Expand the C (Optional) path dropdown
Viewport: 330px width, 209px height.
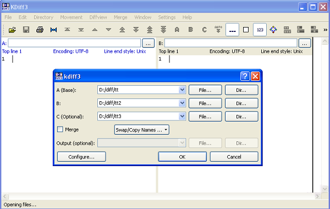(x=182, y=117)
